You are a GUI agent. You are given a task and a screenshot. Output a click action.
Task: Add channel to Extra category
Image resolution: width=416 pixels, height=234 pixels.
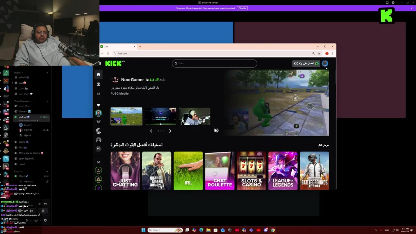point(47,171)
